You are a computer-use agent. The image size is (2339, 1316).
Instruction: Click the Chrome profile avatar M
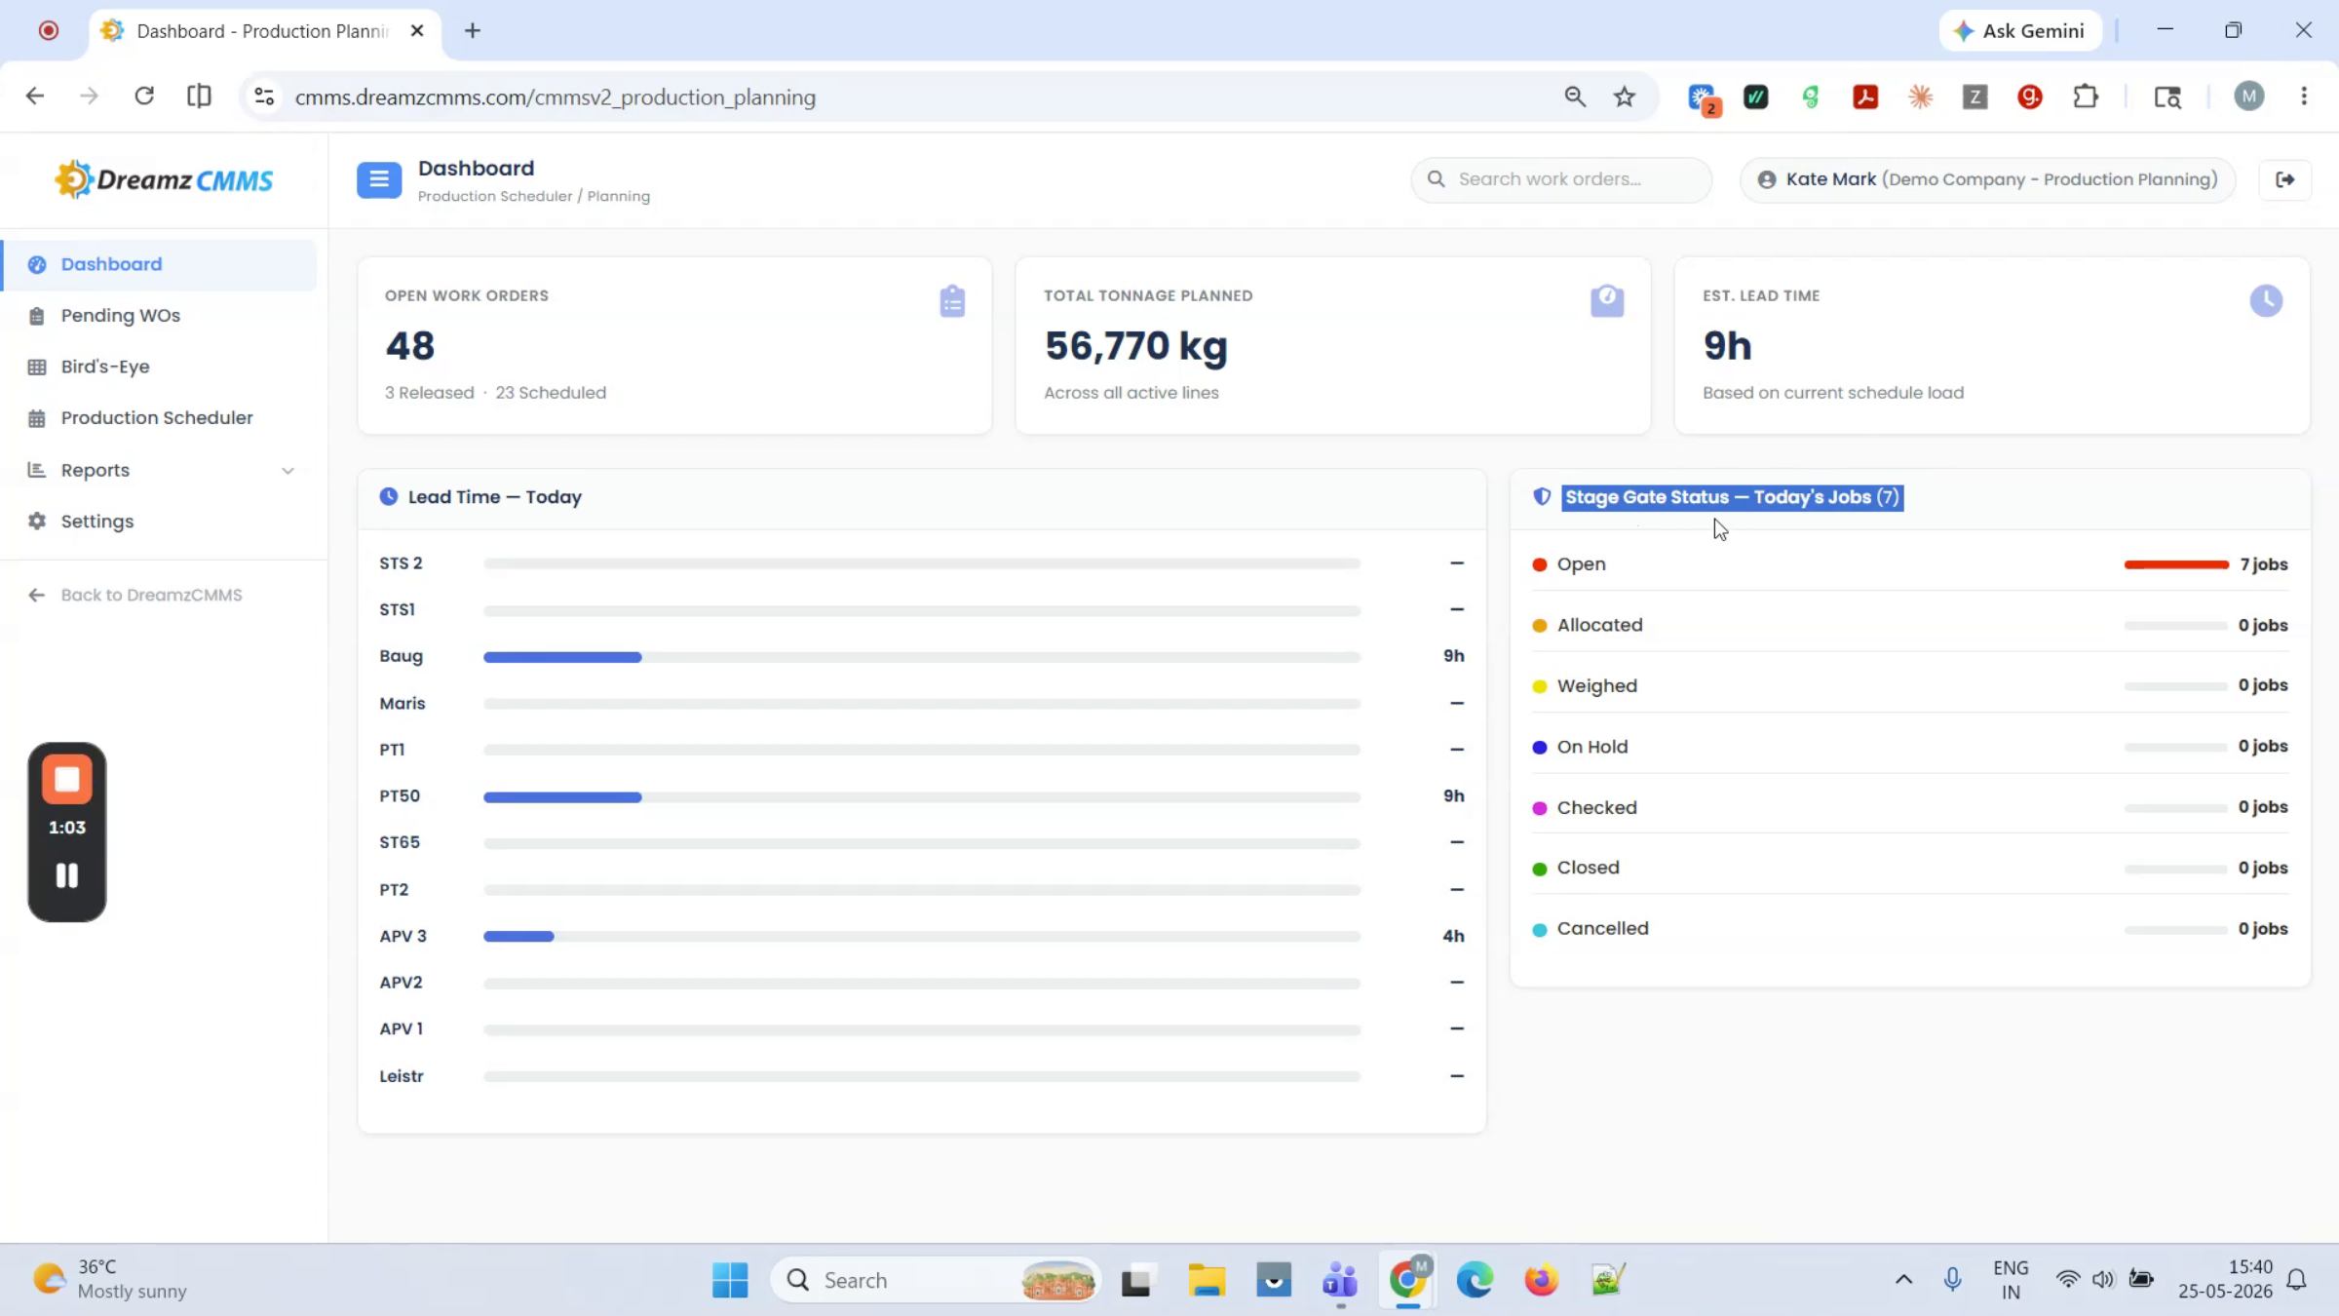pos(2248,97)
